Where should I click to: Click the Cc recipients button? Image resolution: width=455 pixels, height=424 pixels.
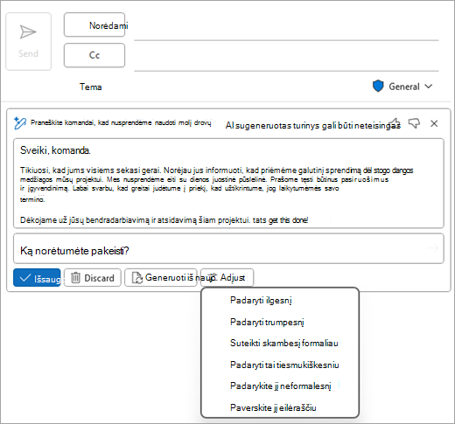(94, 55)
